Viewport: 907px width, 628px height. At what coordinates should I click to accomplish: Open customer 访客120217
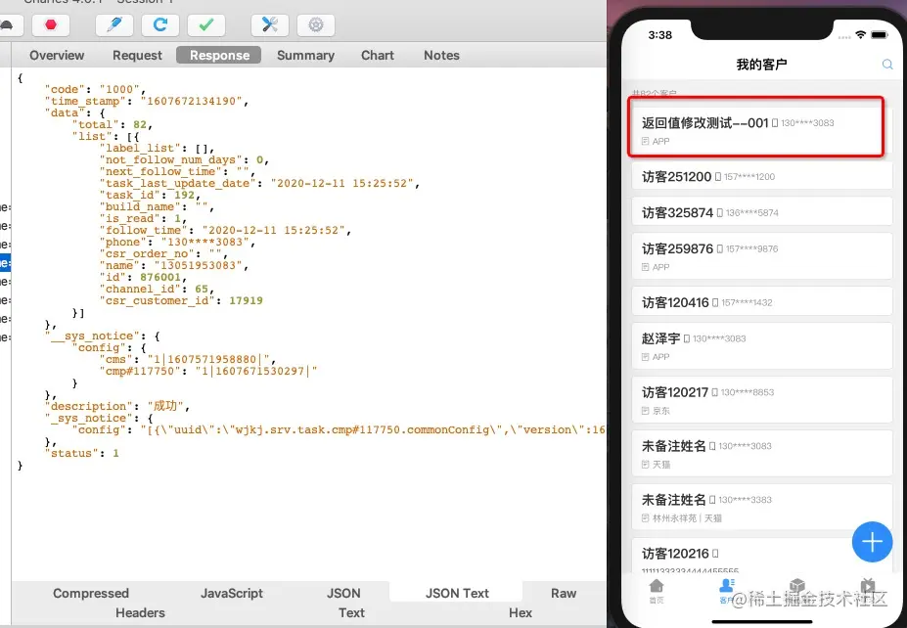coord(762,399)
